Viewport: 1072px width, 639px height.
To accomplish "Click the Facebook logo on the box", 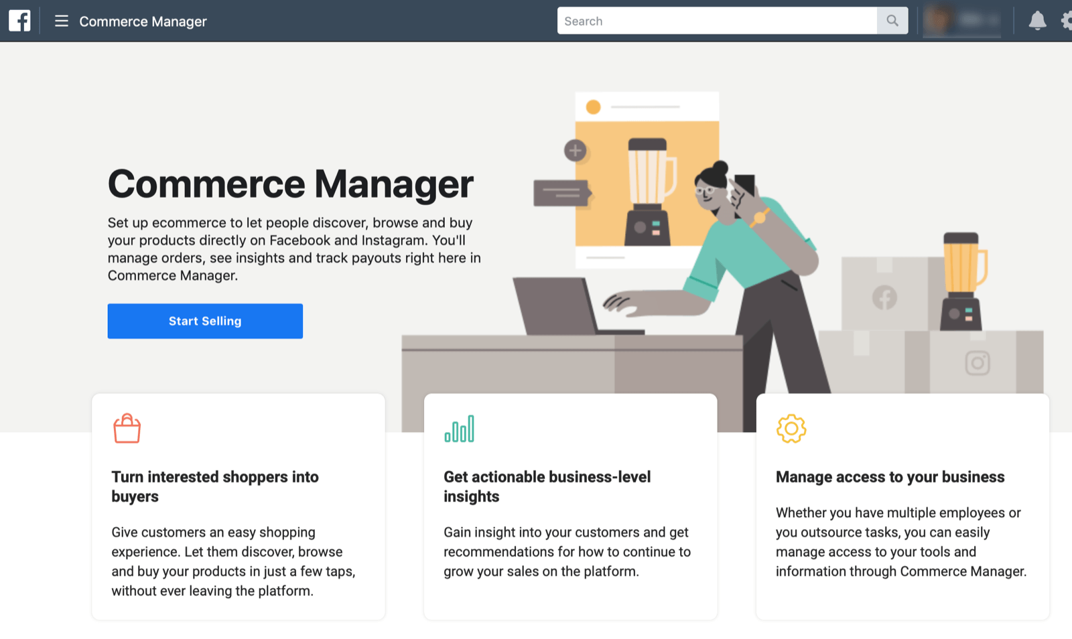I will coord(884,297).
